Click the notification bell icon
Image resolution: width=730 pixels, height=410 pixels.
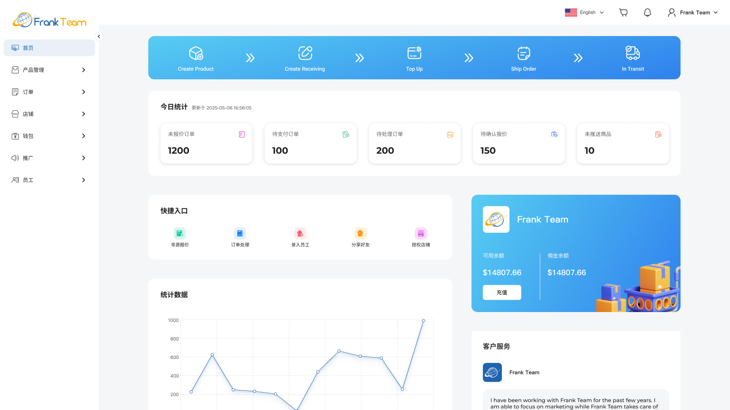(647, 12)
